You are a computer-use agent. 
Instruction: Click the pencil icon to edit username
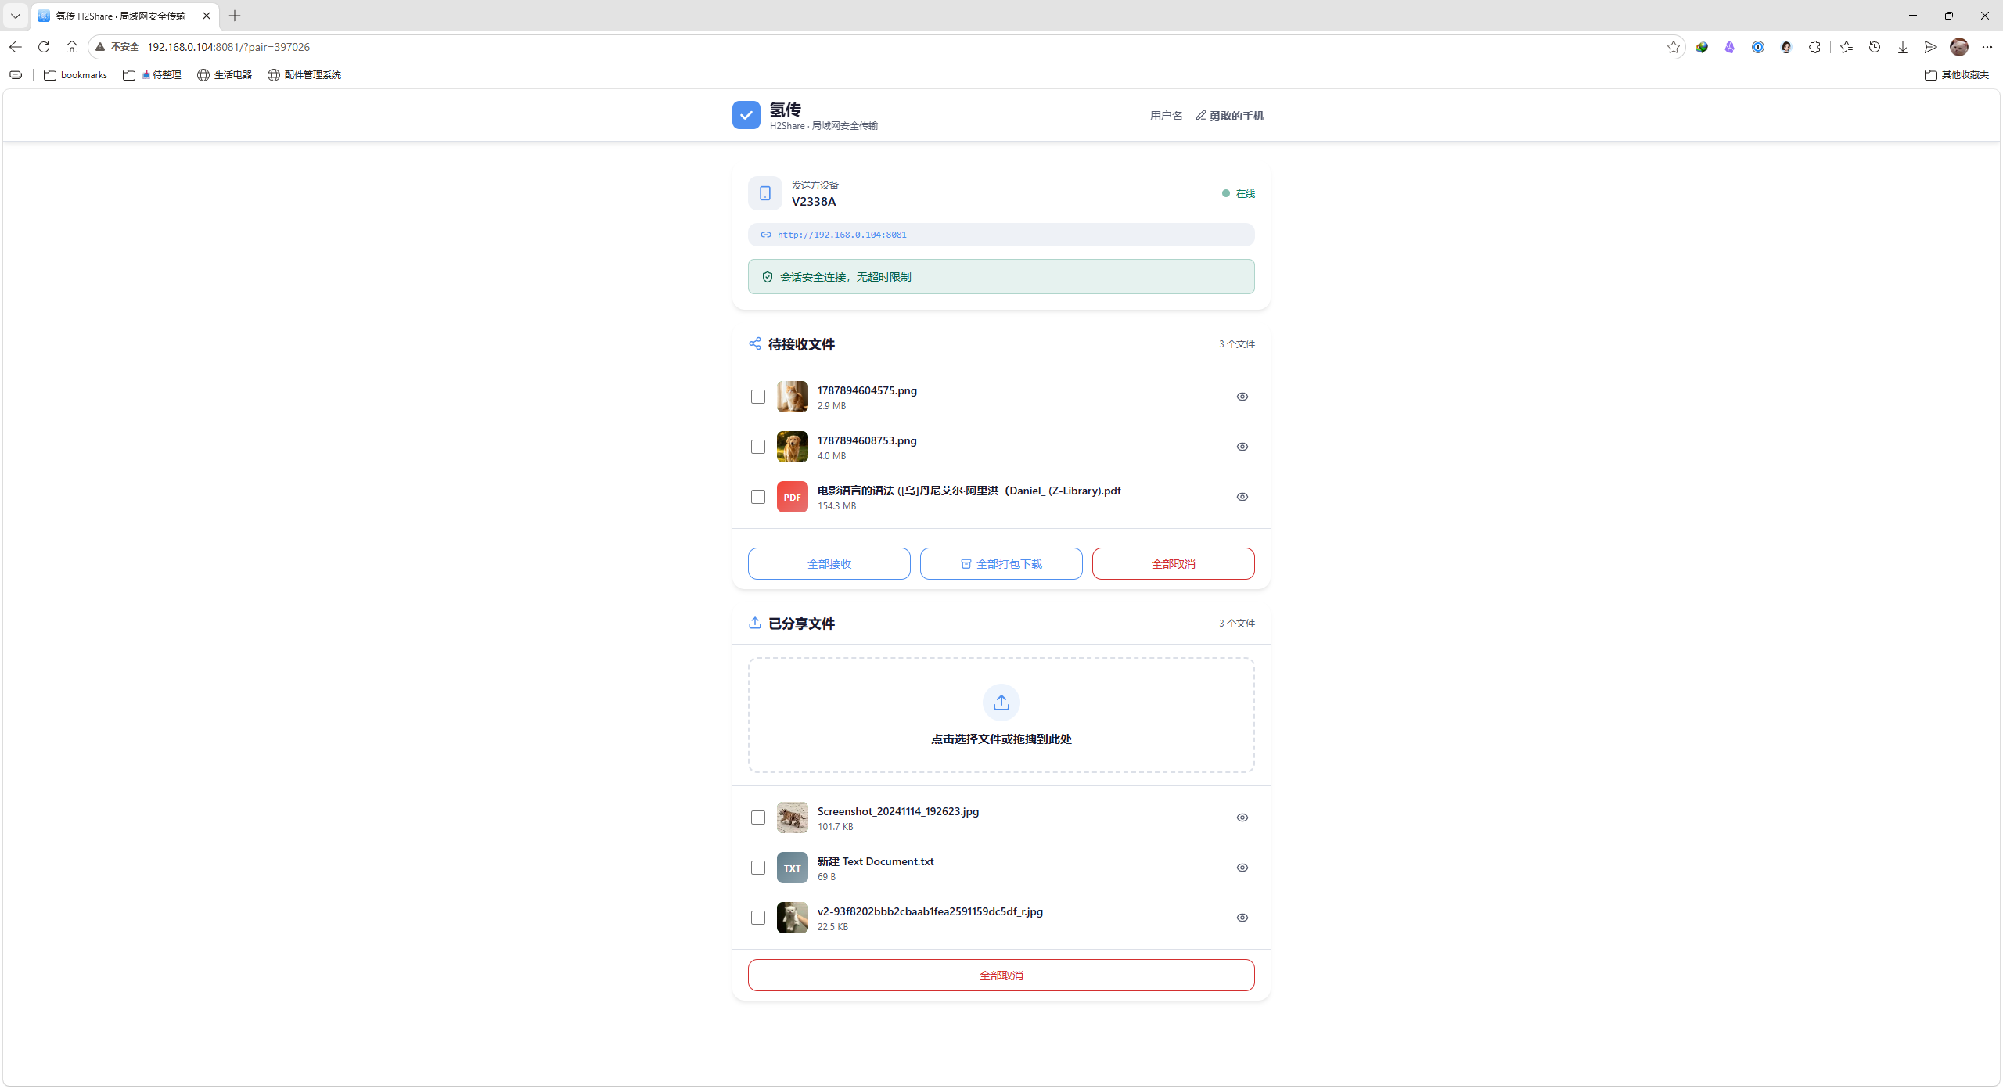click(x=1200, y=115)
